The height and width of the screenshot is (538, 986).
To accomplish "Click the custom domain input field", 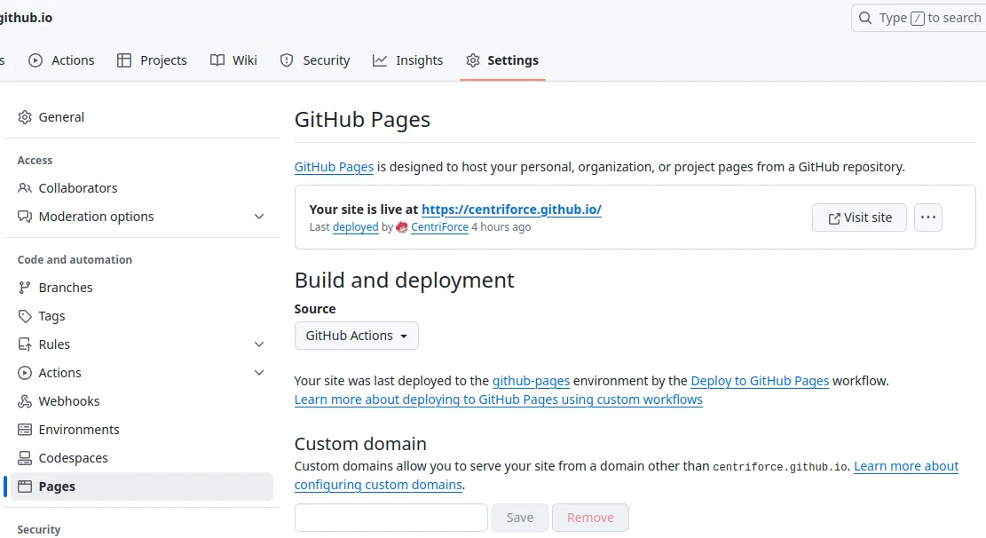I will [x=390, y=517].
